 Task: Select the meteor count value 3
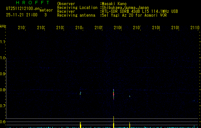tap(45, 15)
